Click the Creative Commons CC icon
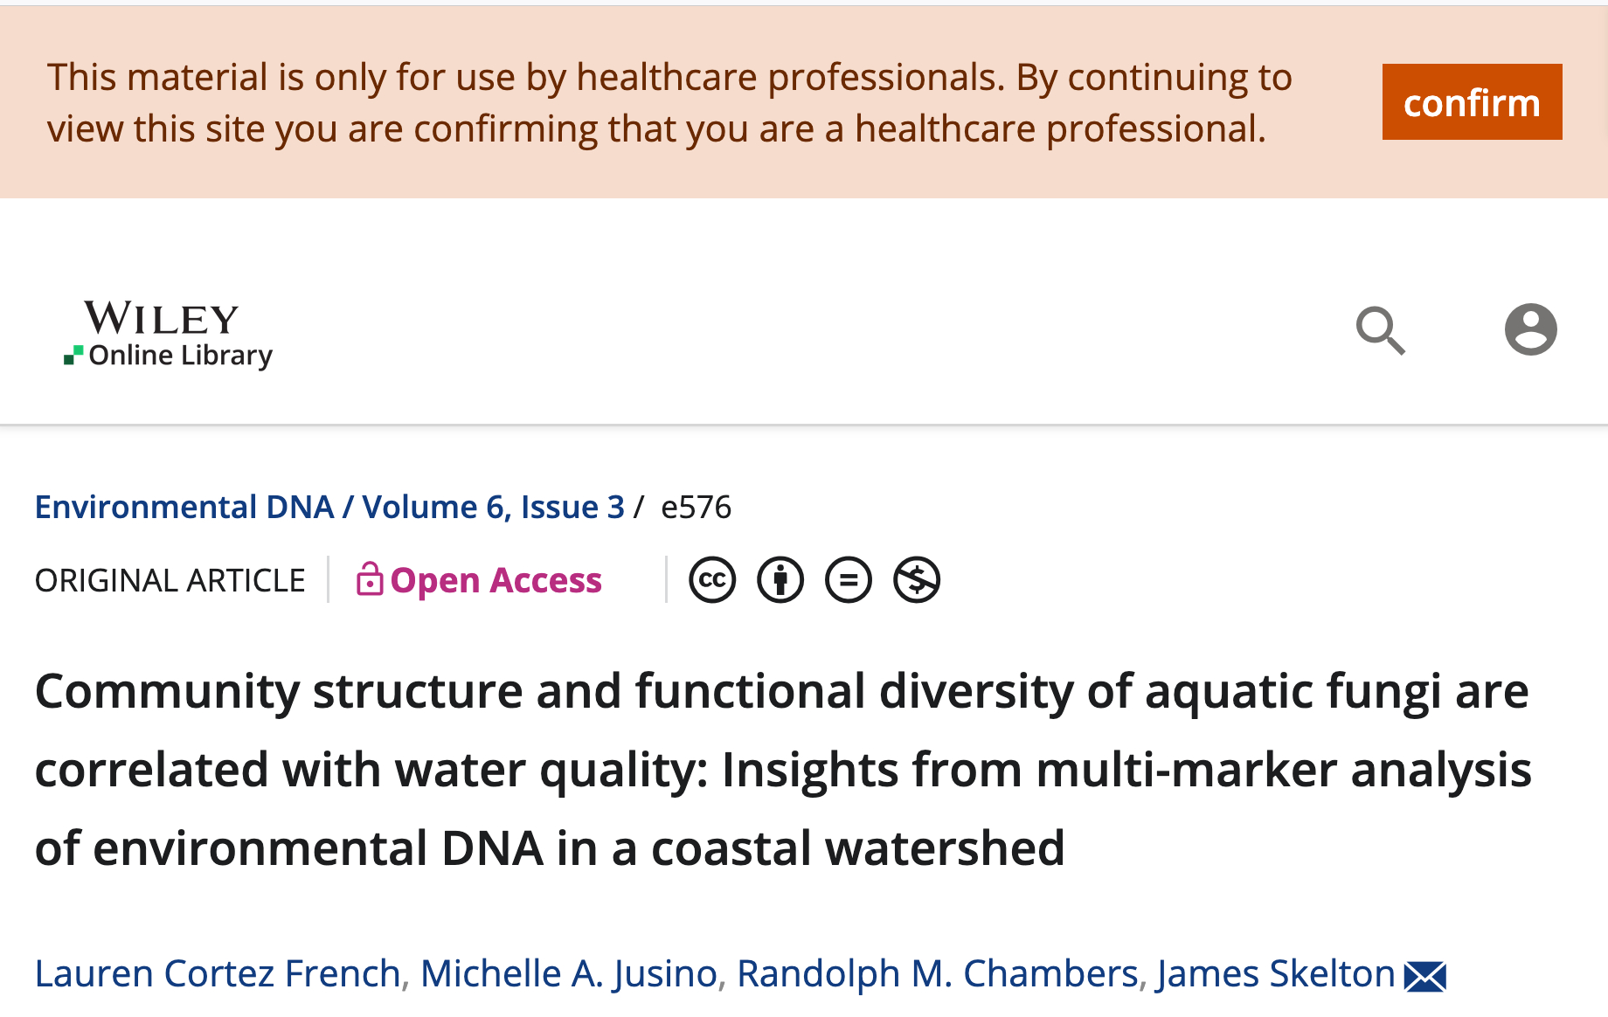The image size is (1608, 1017). 712,580
